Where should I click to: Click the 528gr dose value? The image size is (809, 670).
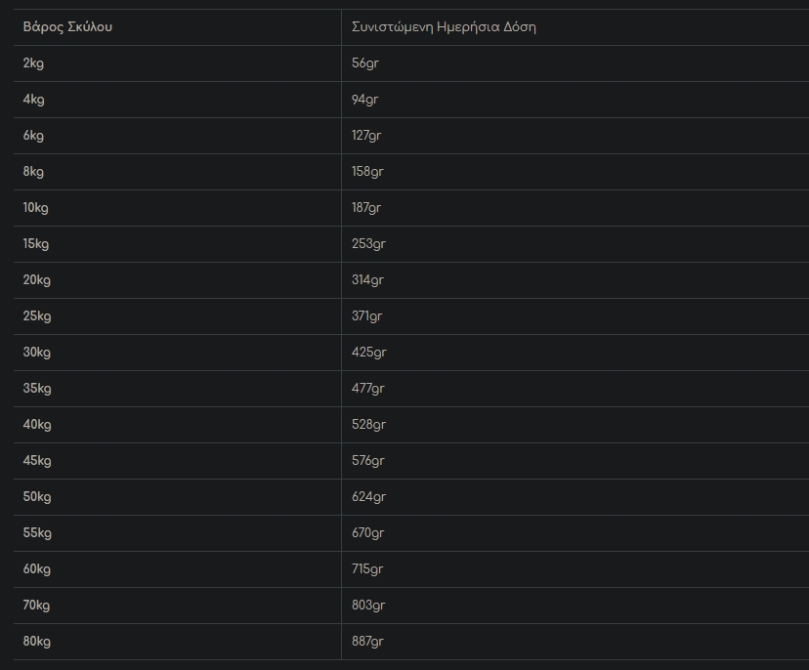click(368, 425)
